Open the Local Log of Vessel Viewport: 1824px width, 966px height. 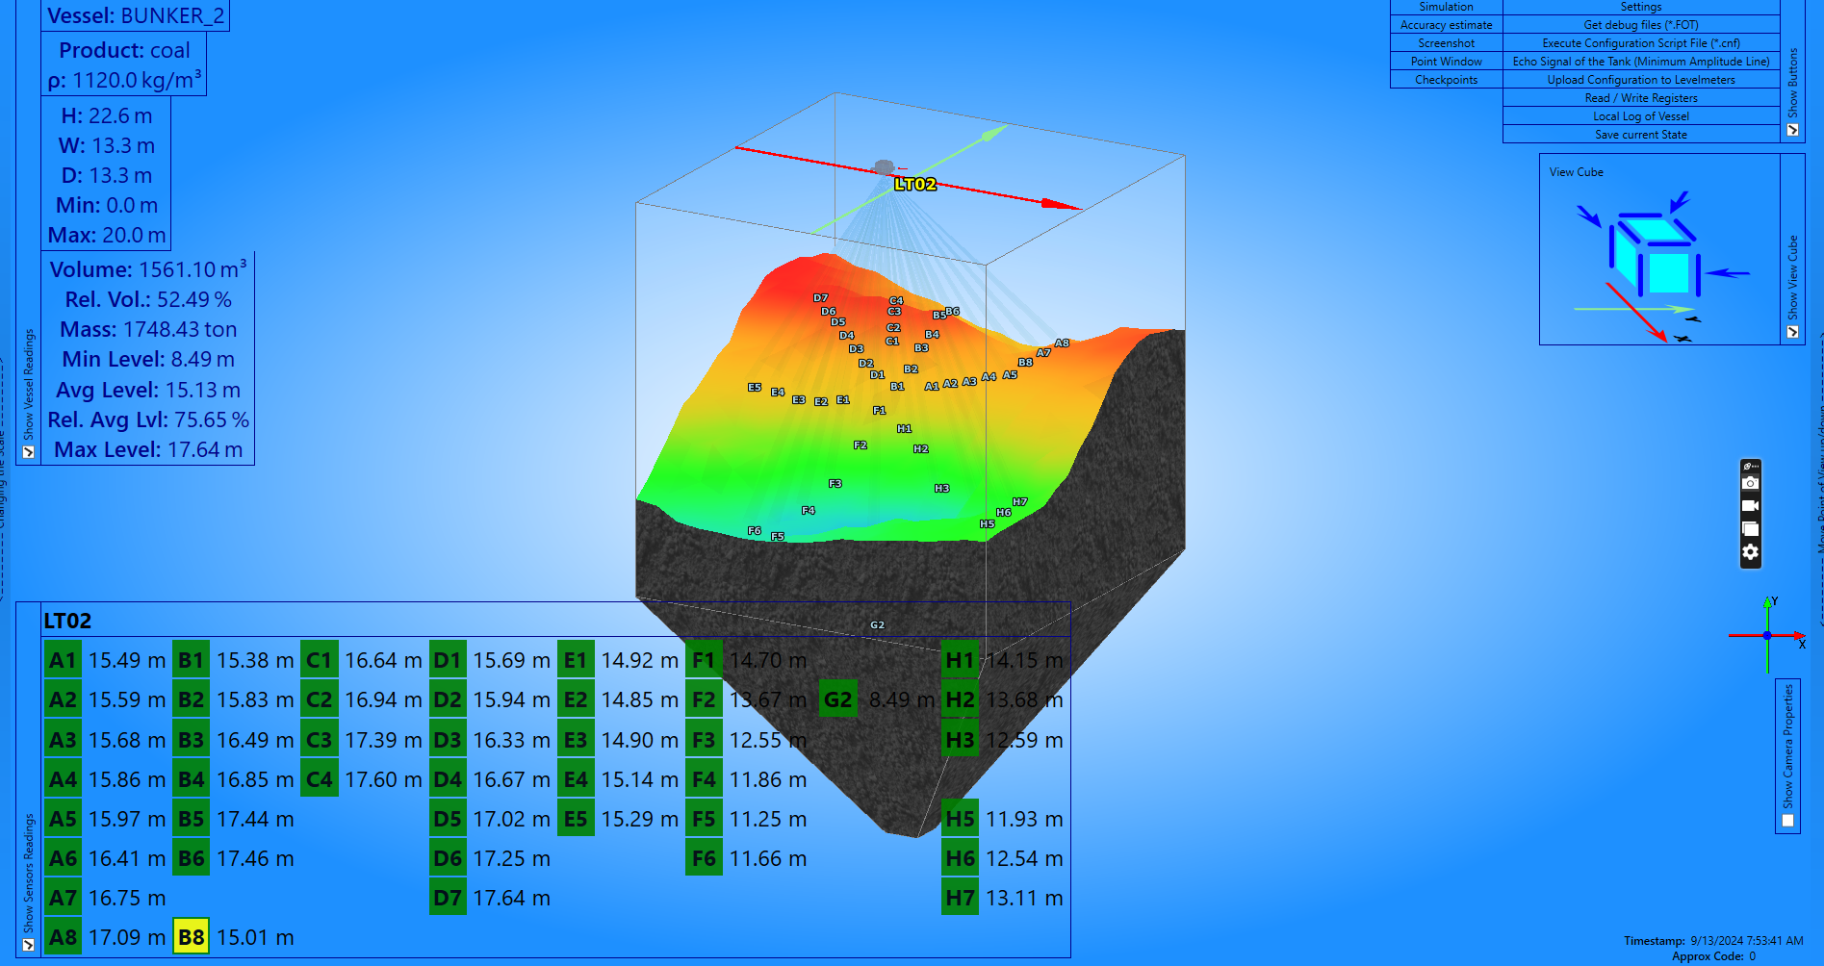(x=1640, y=116)
